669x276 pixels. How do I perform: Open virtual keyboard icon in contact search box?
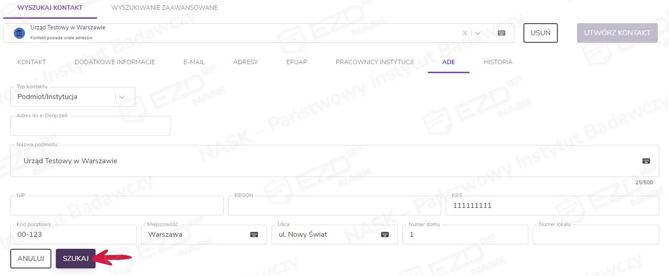pyautogui.click(x=502, y=33)
